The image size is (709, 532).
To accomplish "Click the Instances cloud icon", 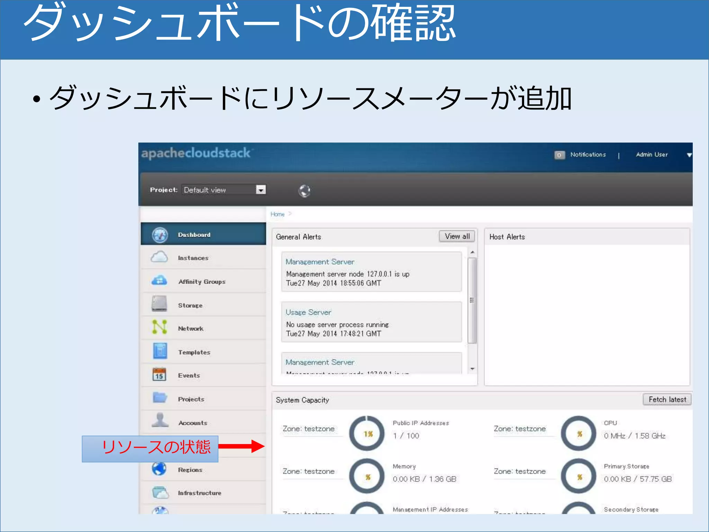I will click(159, 257).
